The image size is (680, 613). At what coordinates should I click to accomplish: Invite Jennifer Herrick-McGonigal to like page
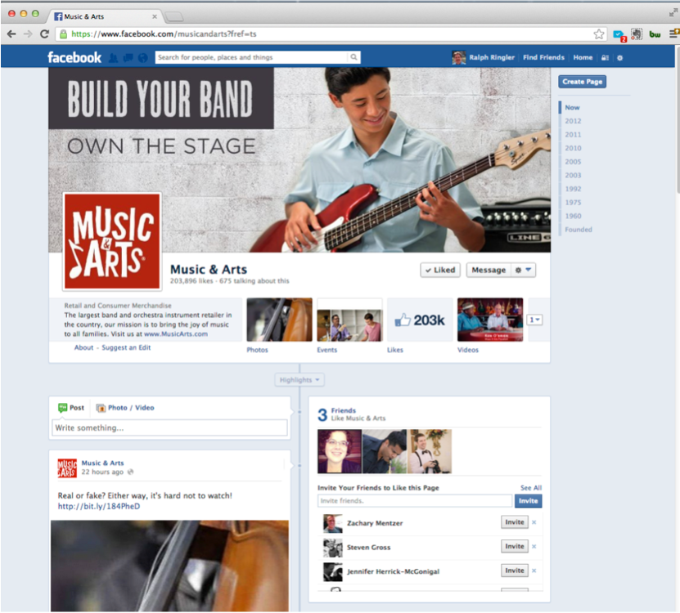coord(514,570)
